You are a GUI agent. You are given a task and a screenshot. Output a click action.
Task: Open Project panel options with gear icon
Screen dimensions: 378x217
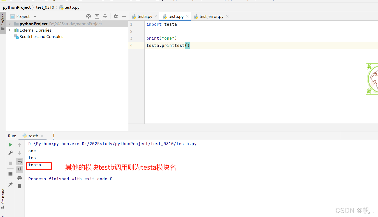(x=116, y=16)
